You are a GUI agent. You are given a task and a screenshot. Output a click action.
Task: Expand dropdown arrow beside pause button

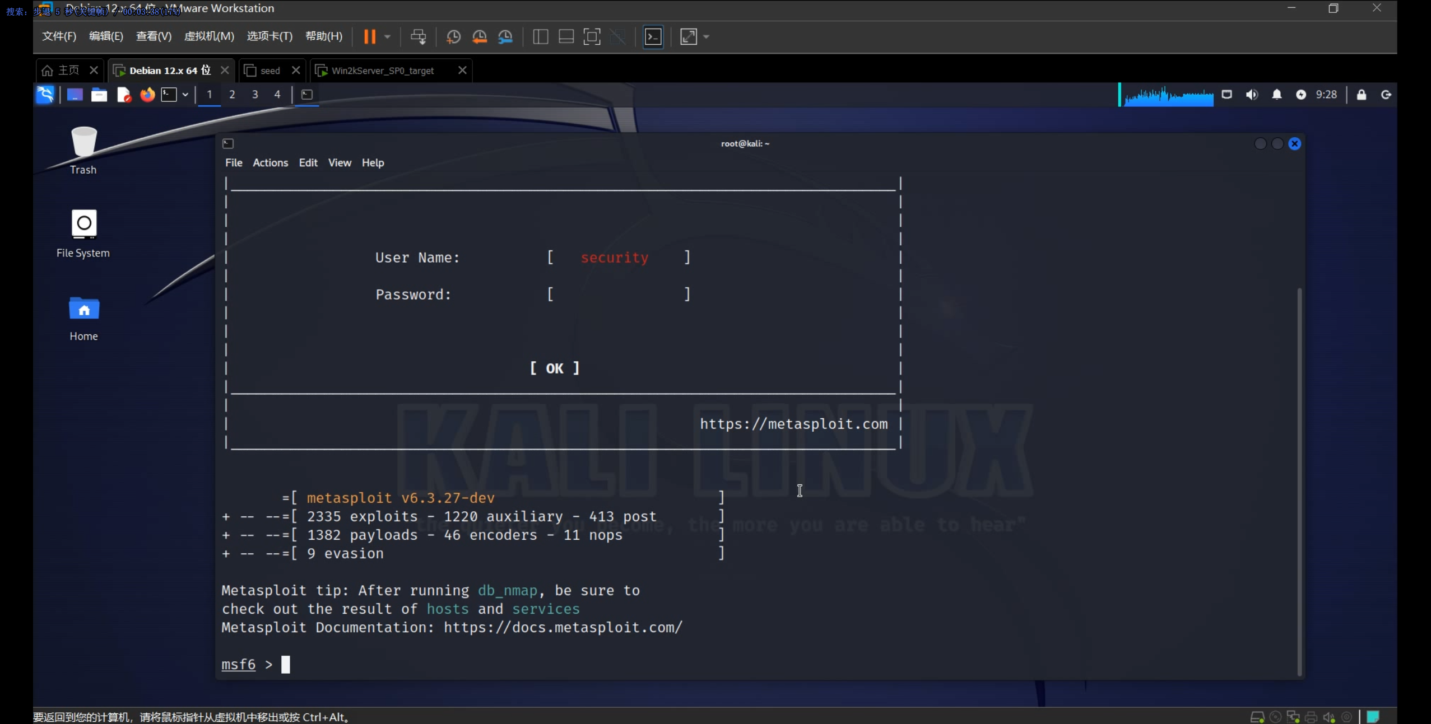pyautogui.click(x=387, y=37)
